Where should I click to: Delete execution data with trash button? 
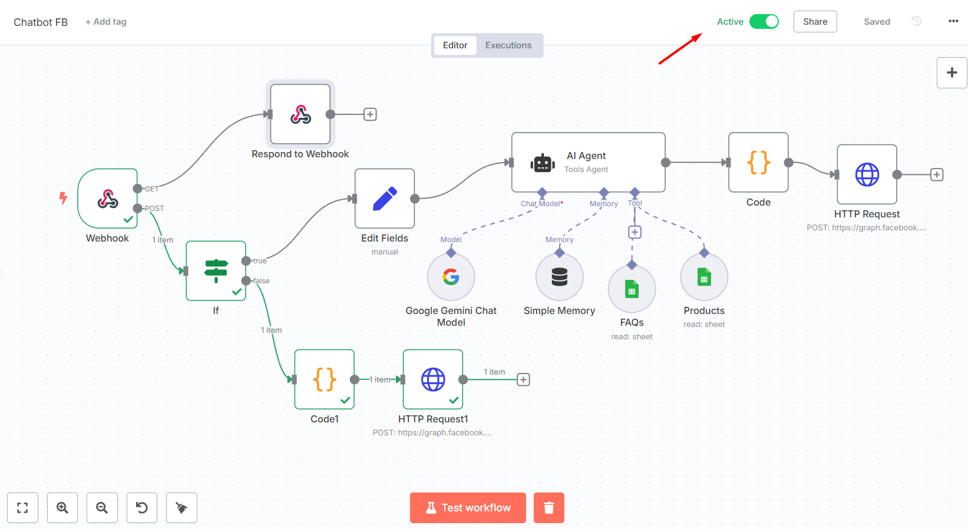tap(549, 508)
